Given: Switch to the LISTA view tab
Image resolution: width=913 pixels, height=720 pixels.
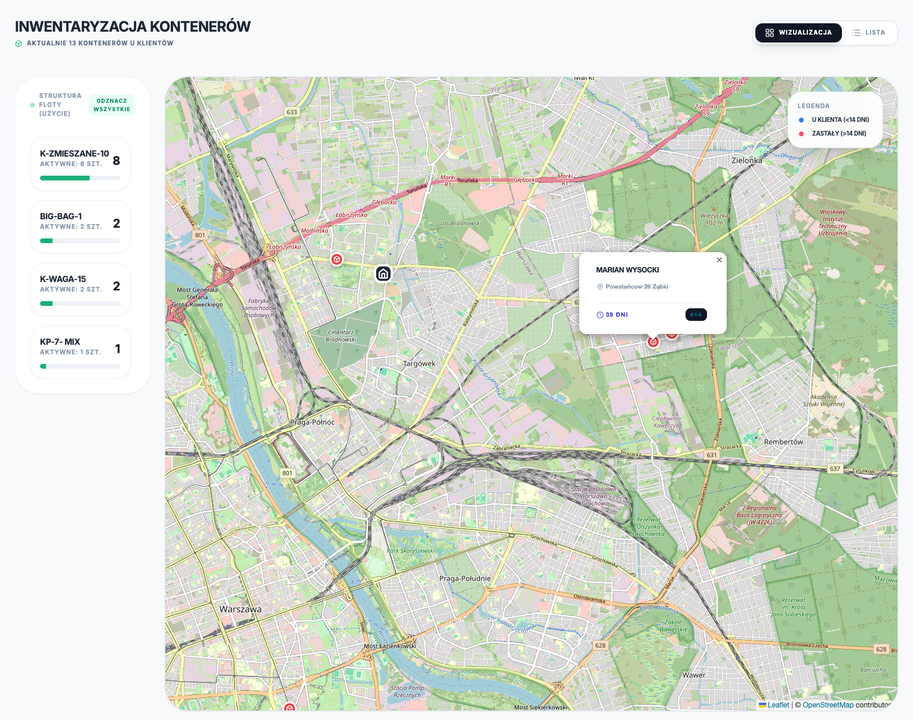Looking at the screenshot, I should point(869,33).
